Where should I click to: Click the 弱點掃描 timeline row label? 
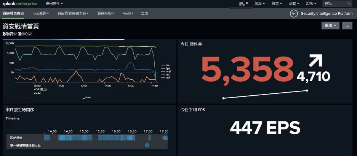(16, 138)
